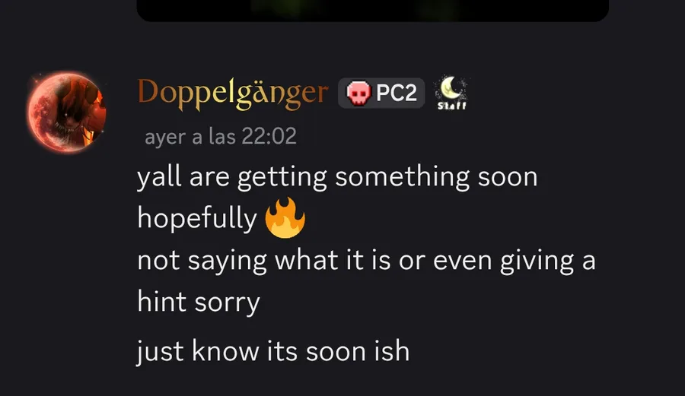
Task: Click the line just know its soon ish
Action: pyautogui.click(x=273, y=351)
